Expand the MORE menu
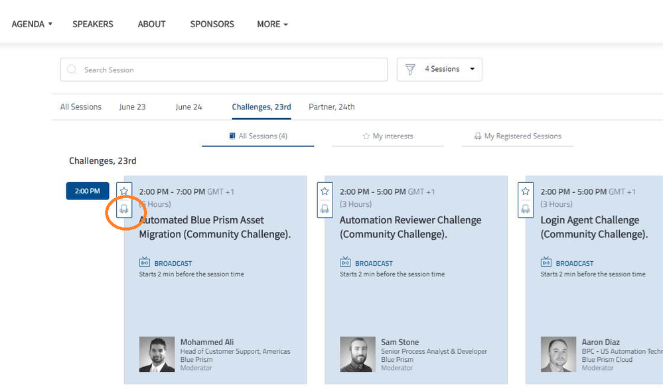The width and height of the screenshot is (663, 389). click(x=272, y=24)
